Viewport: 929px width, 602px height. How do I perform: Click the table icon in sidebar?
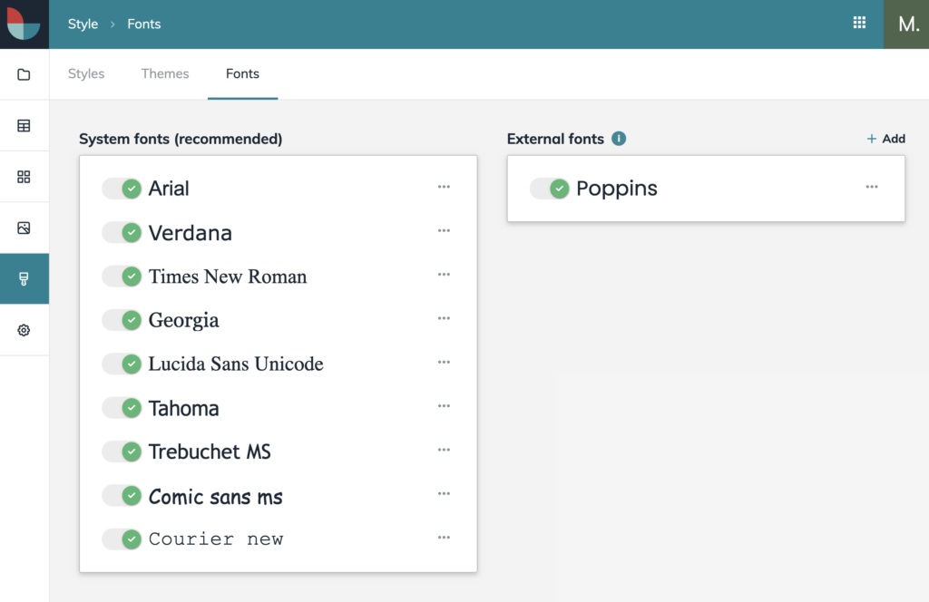pyautogui.click(x=24, y=126)
